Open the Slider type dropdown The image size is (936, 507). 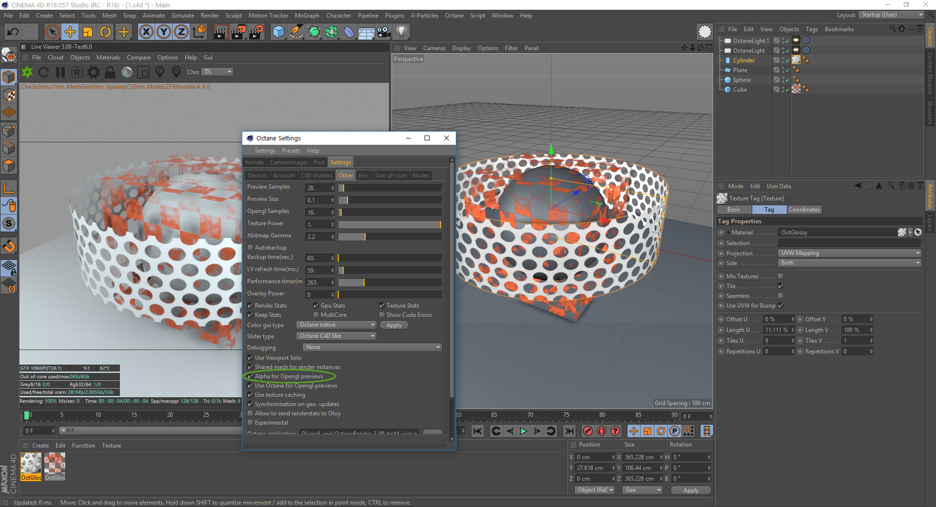coord(337,336)
